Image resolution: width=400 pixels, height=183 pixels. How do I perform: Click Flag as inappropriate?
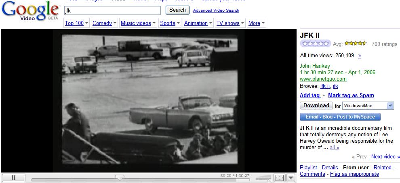(354, 174)
